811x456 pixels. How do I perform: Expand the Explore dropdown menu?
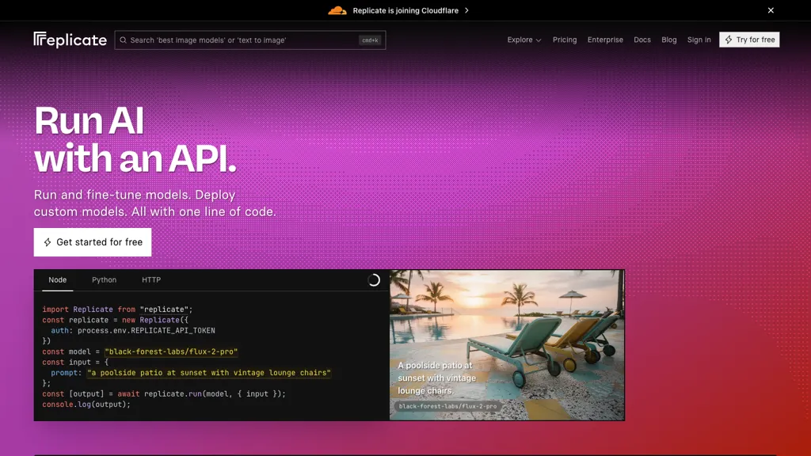coord(524,40)
